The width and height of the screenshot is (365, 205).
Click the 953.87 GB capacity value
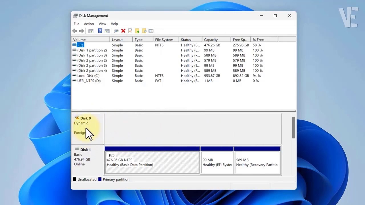212,76
